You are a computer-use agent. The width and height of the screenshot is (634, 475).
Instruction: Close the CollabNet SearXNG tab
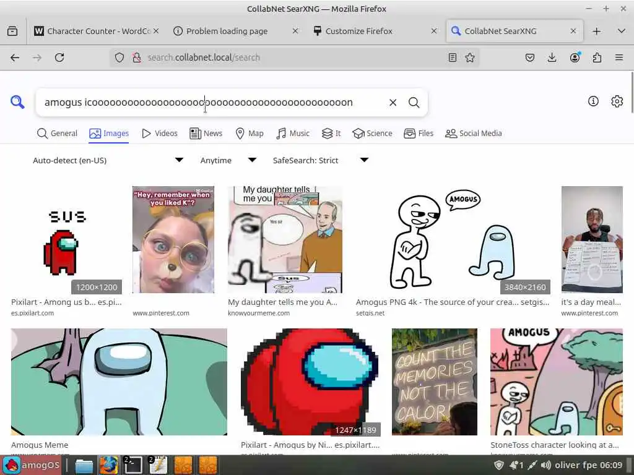point(573,31)
